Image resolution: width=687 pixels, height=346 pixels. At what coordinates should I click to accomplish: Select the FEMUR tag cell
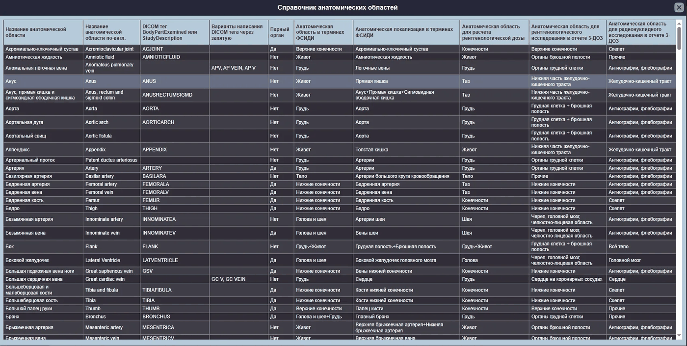pos(175,200)
